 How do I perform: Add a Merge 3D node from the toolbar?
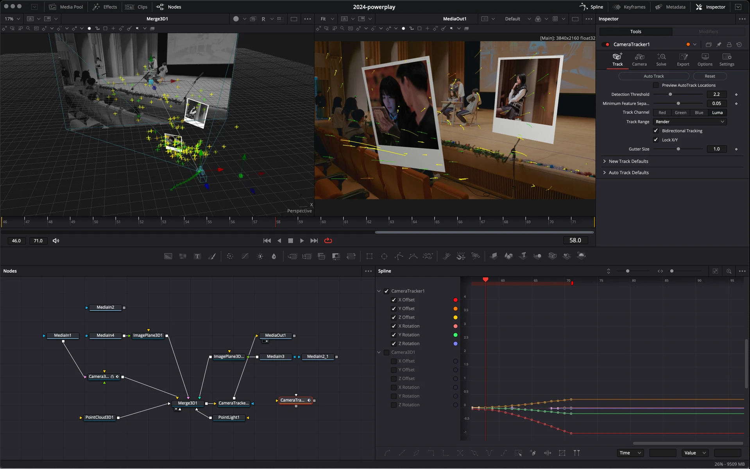click(537, 256)
